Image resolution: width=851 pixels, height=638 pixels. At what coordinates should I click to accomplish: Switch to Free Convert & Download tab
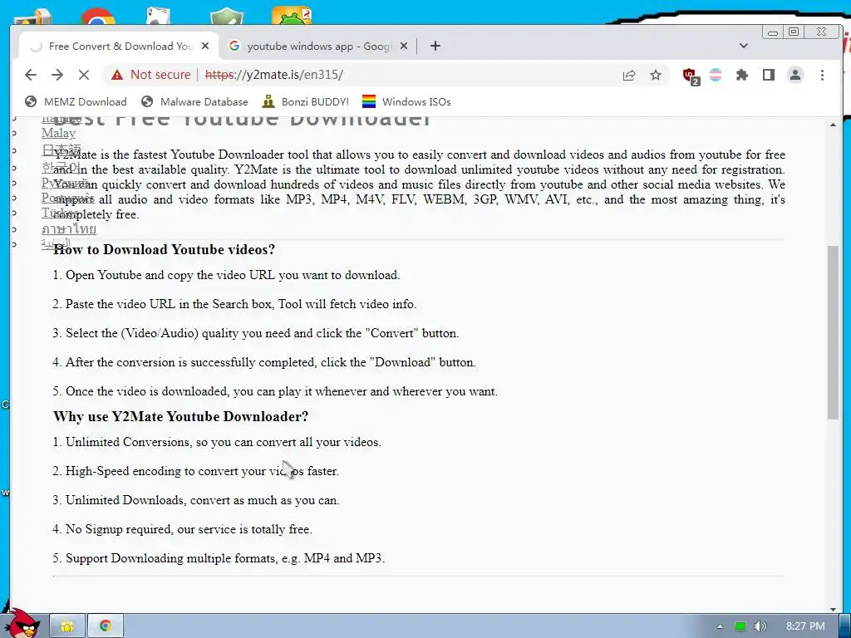pos(118,47)
